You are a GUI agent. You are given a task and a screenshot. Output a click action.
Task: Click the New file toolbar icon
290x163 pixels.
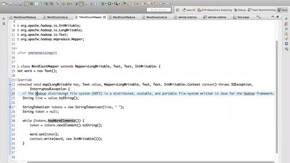[x=4, y=4]
